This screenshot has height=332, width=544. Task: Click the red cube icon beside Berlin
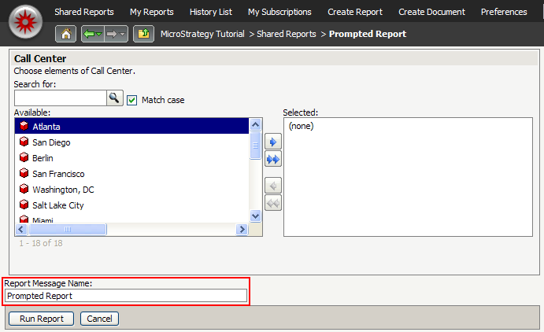24,157
